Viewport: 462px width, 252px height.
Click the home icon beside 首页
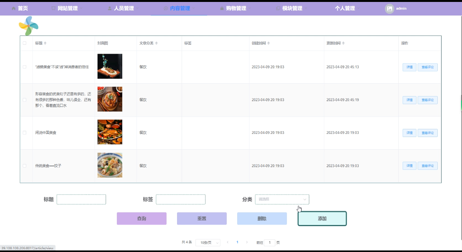point(13,8)
